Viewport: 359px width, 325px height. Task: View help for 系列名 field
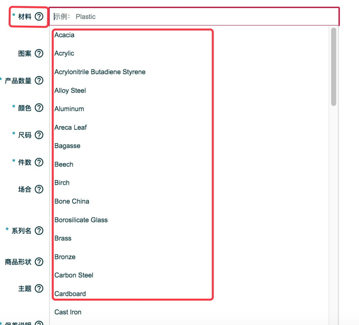39,230
